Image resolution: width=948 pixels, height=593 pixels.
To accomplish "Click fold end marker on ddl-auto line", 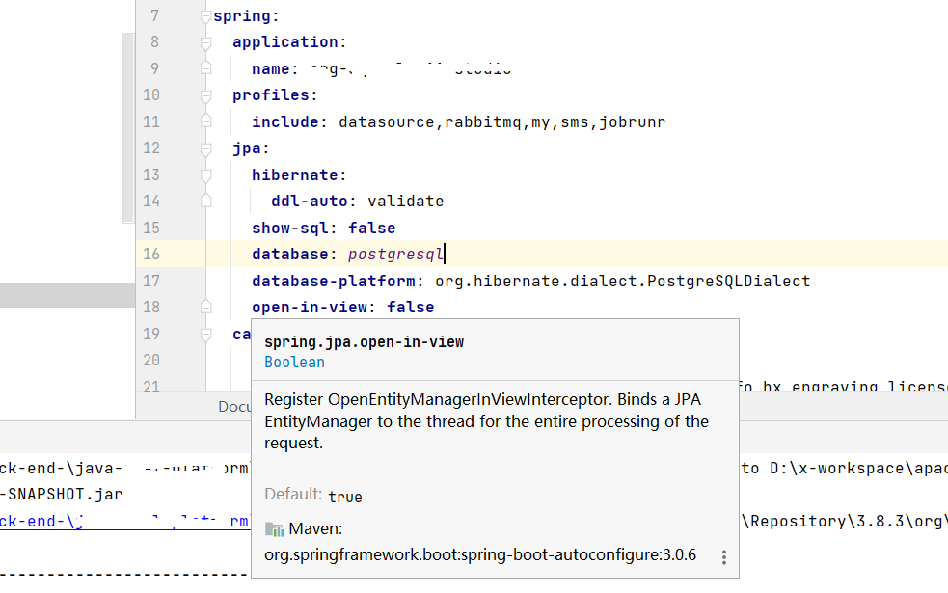I will (205, 201).
